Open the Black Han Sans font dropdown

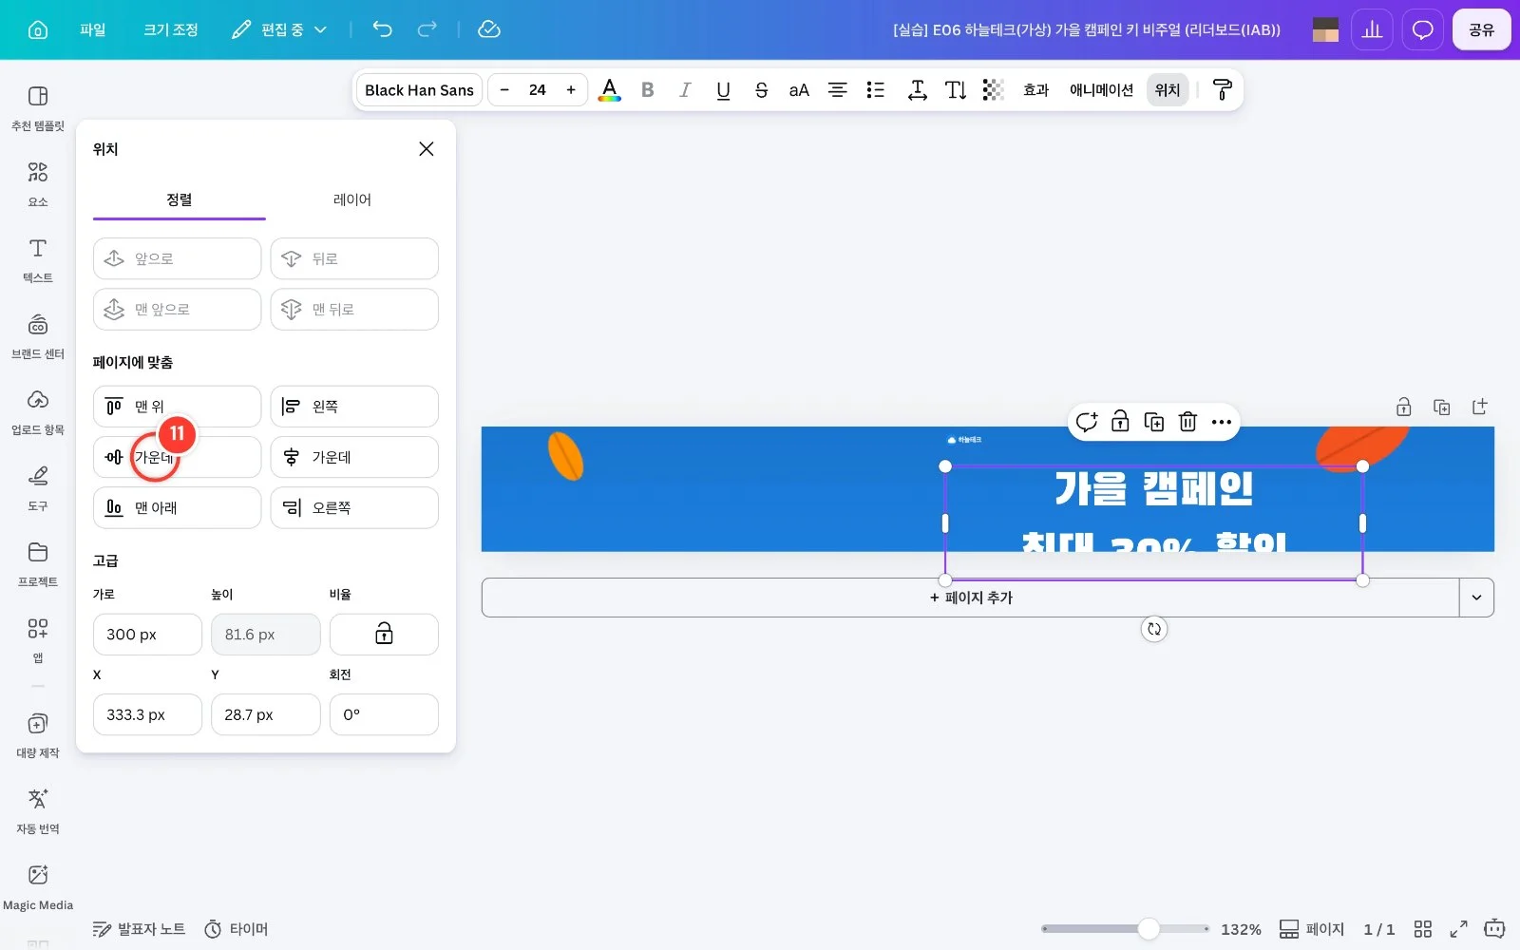[x=419, y=90]
